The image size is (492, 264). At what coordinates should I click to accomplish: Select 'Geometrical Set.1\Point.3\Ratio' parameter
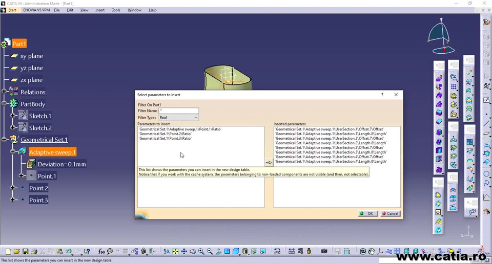[165, 138]
